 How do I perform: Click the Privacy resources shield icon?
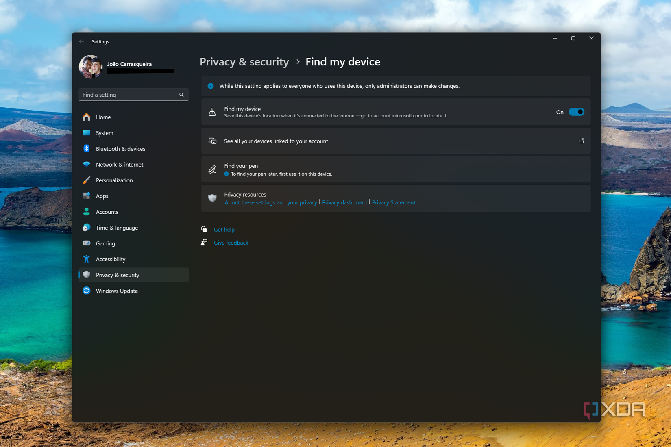212,198
